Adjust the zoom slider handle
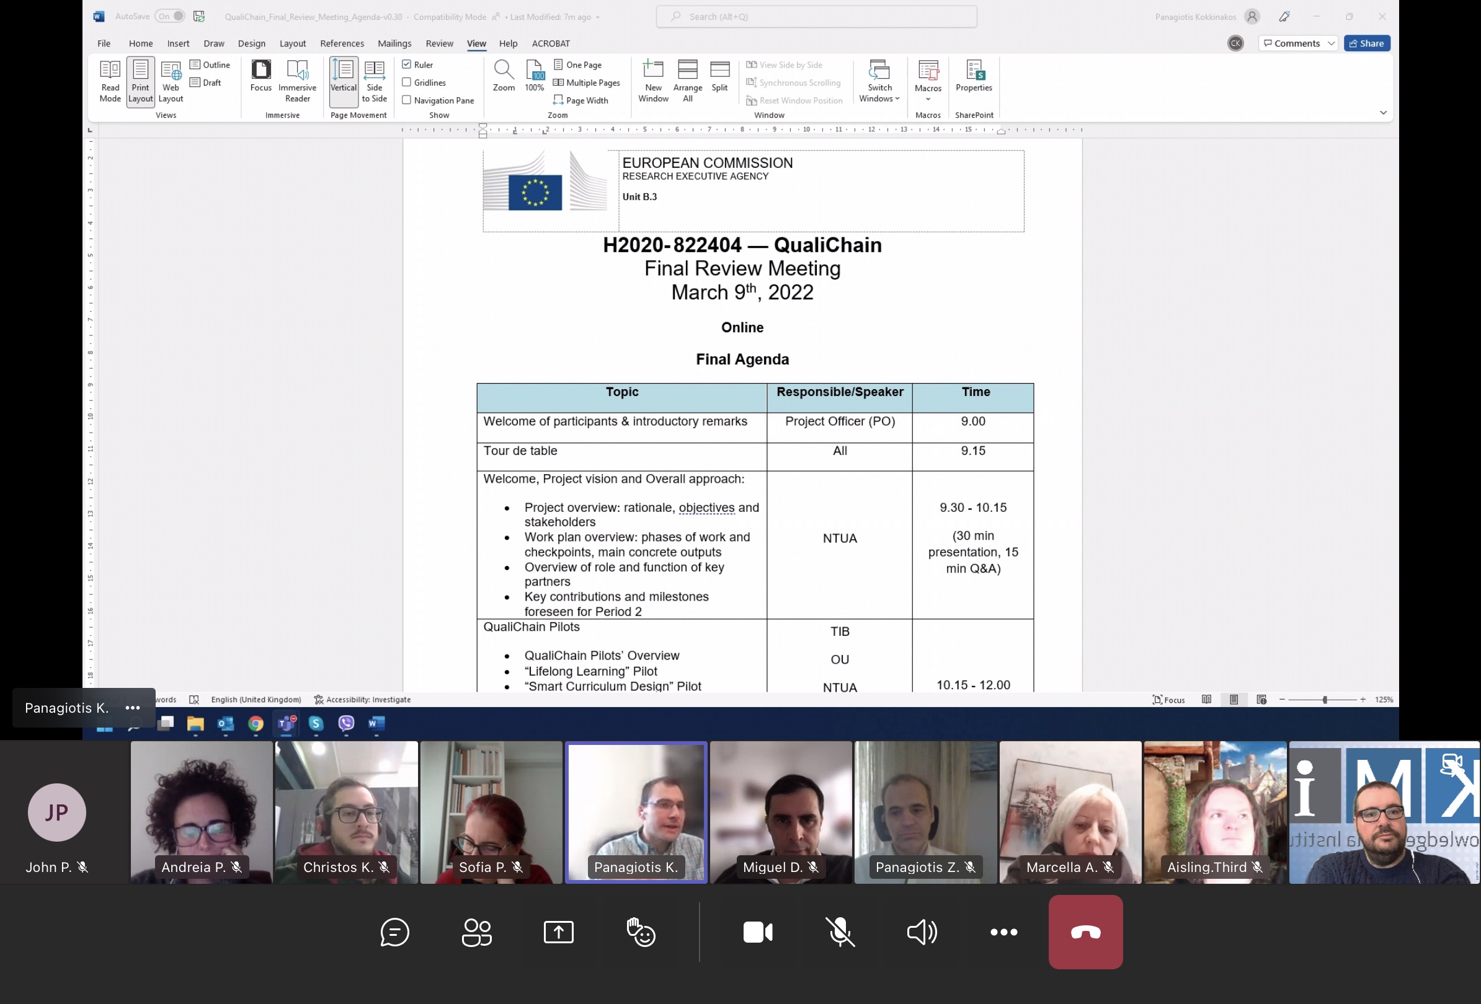The height and width of the screenshot is (1004, 1481). click(1324, 700)
